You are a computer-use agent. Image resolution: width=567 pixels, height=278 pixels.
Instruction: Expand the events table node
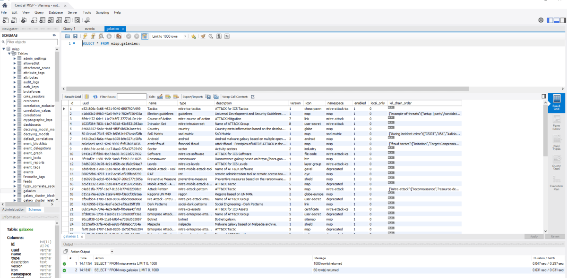coord(15,172)
